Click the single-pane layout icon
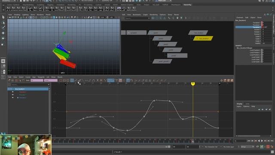 tap(3, 61)
